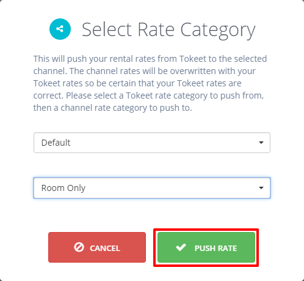Image resolution: width=304 pixels, height=281 pixels.
Task: Open the Default rate category dropdown
Action: coord(152,143)
